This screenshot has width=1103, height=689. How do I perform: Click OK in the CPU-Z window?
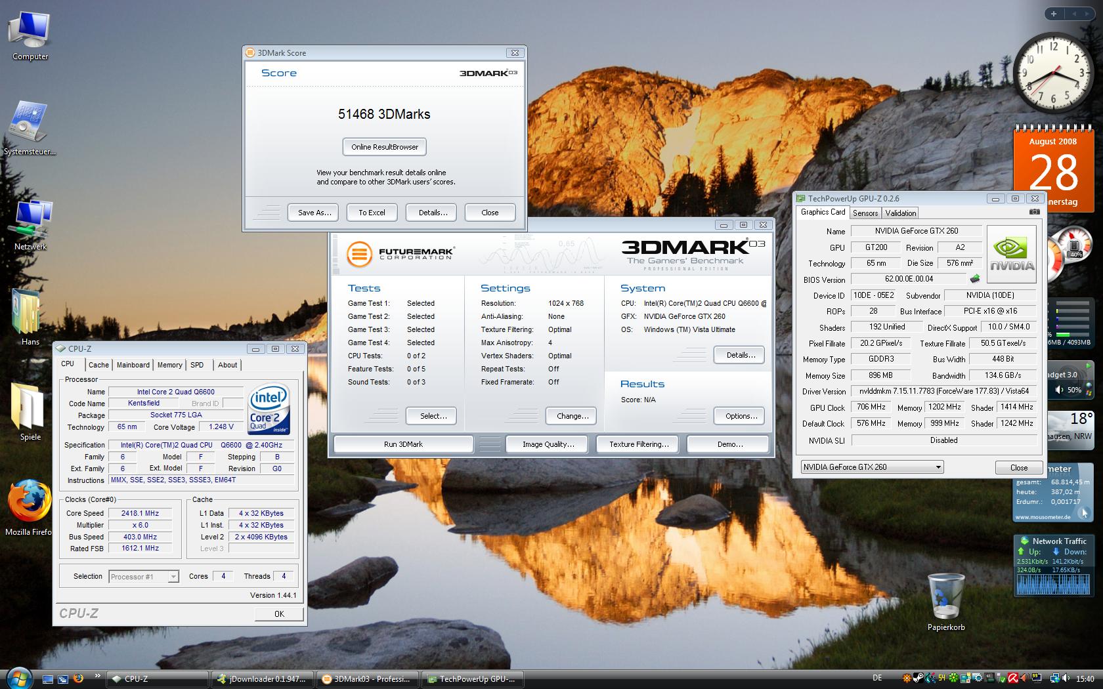tap(279, 614)
